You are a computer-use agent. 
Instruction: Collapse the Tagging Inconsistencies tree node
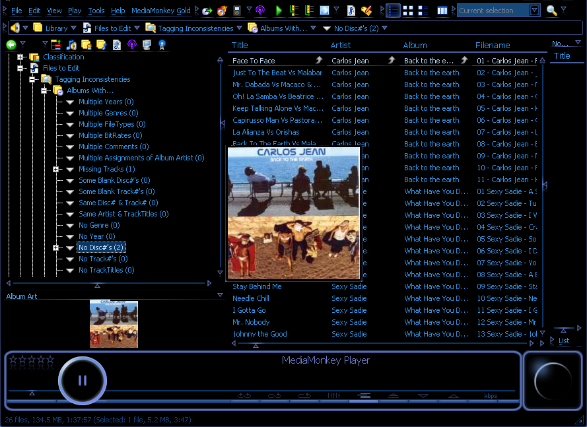click(32, 79)
